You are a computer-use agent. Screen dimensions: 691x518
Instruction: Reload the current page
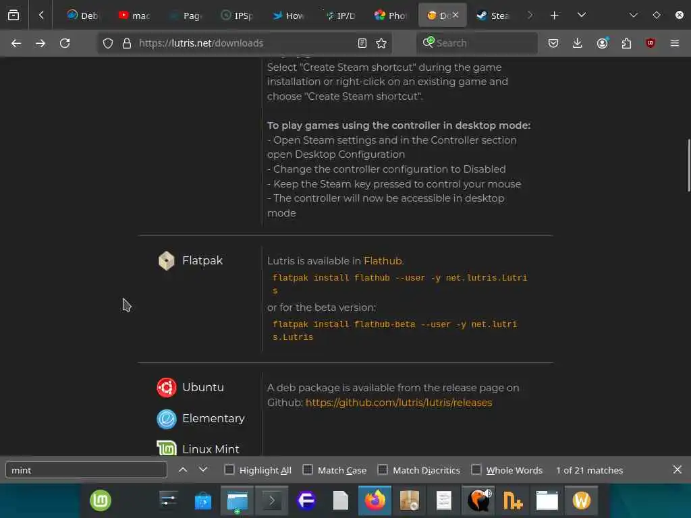pos(65,43)
